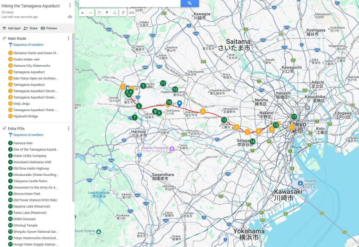Open Extra POIs layer options menu
This screenshot has height=247, width=359.
point(68,129)
